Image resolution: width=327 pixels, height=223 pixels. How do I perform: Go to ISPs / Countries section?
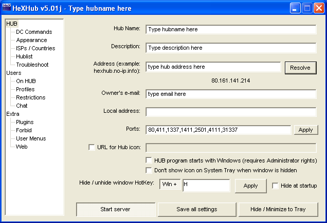point(35,48)
